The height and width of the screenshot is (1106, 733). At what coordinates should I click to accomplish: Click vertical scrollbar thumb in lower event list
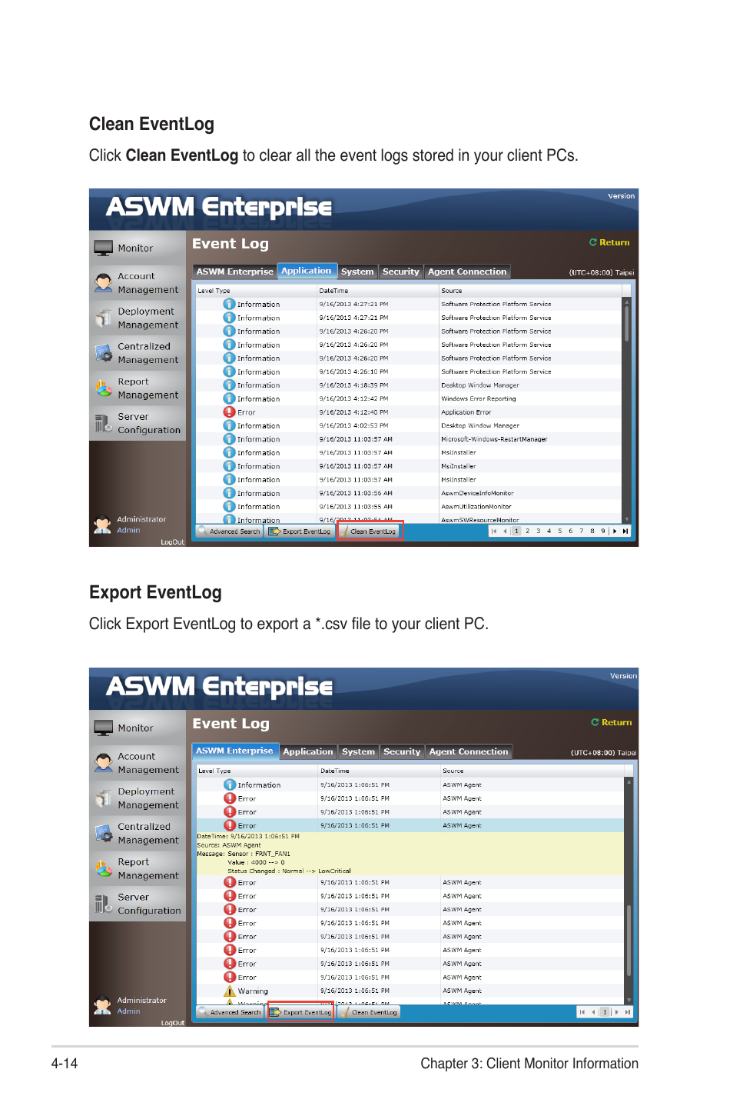click(629, 940)
